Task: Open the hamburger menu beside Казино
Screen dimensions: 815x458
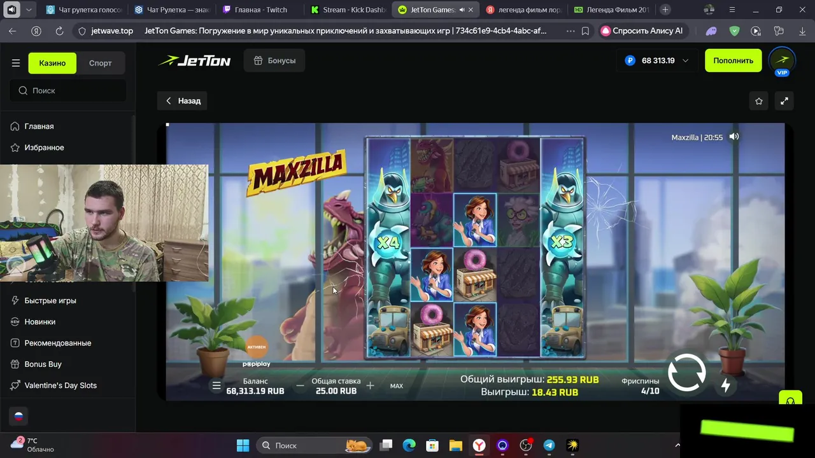Action: (x=16, y=63)
